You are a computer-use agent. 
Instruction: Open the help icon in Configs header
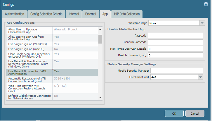point(206,4)
